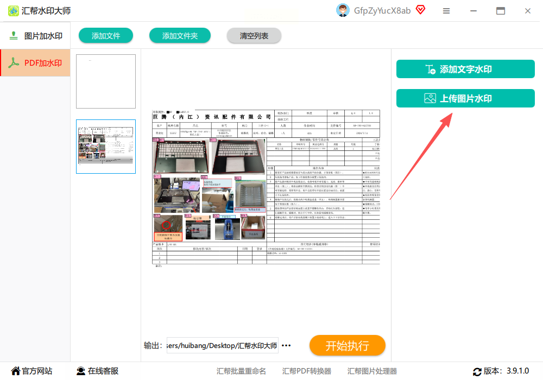Viewport: 543px width, 380px height.
Task: Click the 添加文件夹 button
Action: tap(180, 36)
